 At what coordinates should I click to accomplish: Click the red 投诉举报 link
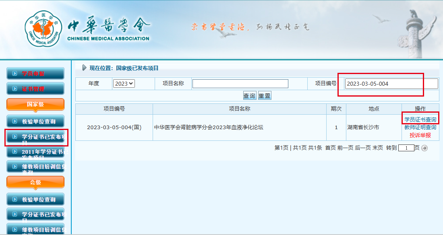tap(420, 135)
